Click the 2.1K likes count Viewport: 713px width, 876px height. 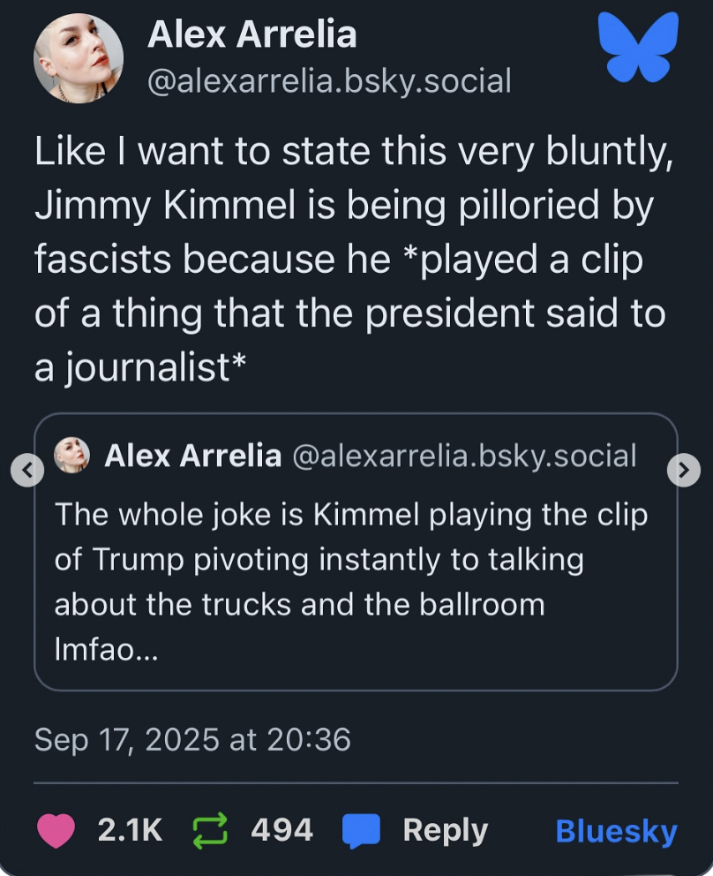click(x=130, y=830)
